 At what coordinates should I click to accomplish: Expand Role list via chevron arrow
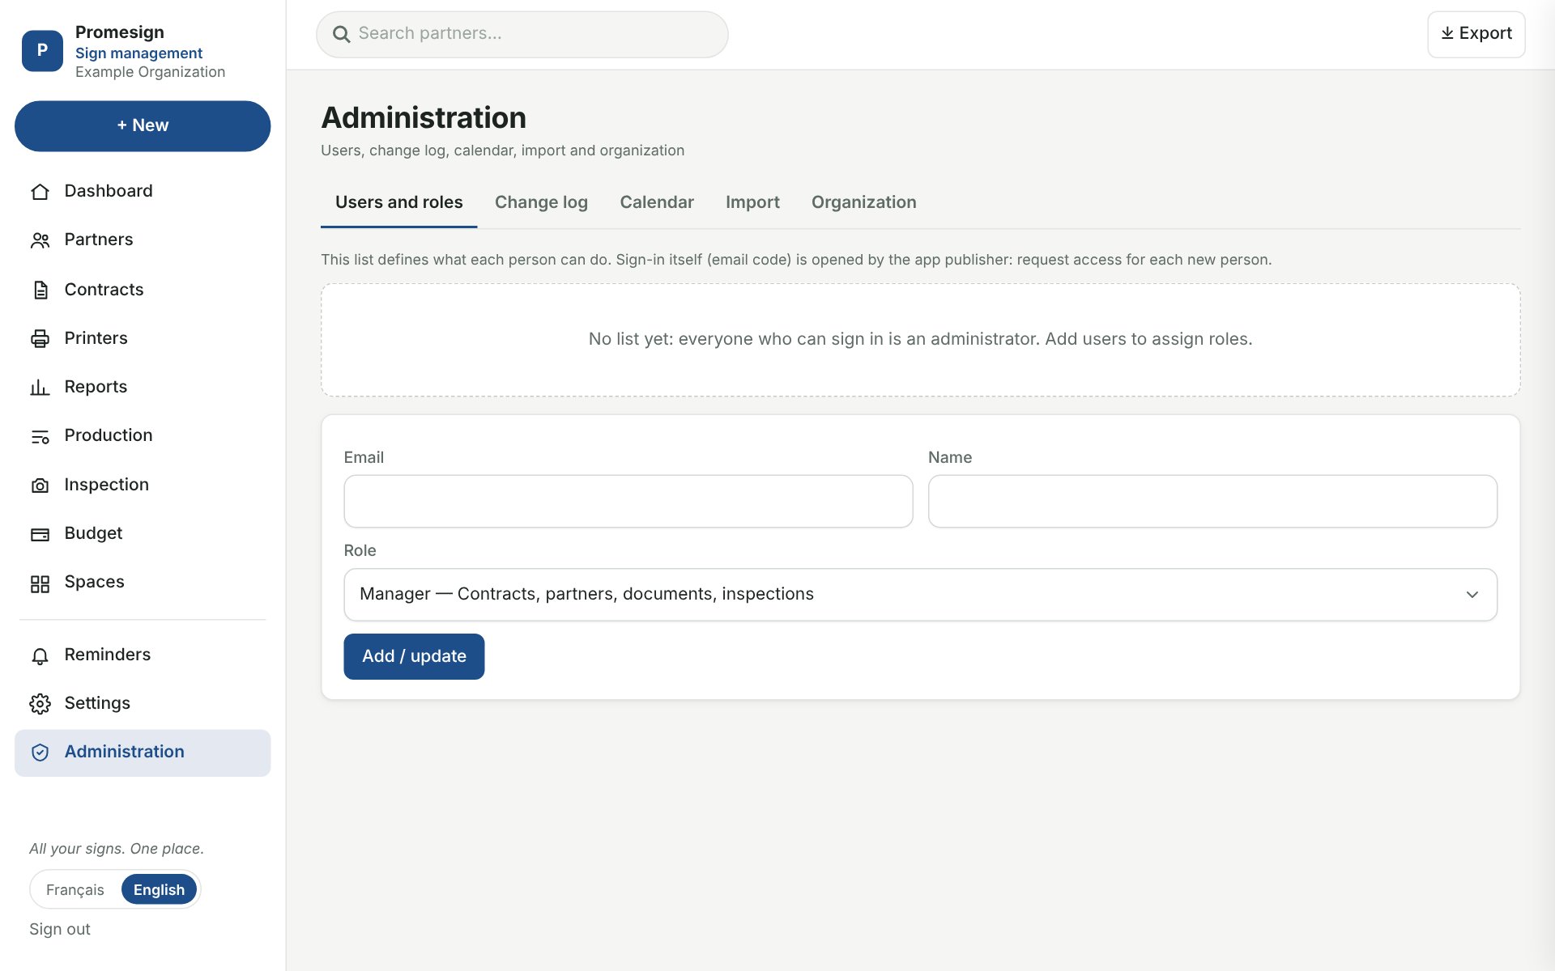pos(1472,595)
